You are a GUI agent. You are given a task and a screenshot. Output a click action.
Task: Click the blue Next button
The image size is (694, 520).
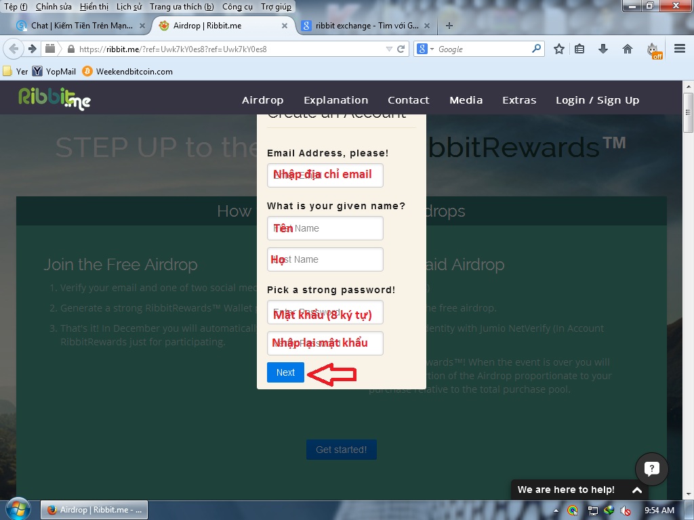click(285, 372)
